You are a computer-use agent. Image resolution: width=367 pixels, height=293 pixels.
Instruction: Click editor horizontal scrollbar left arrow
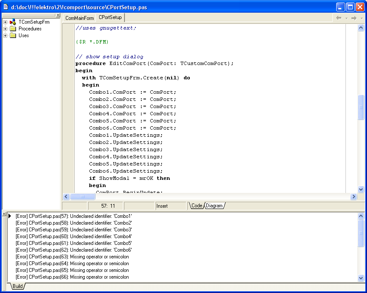pos(66,196)
